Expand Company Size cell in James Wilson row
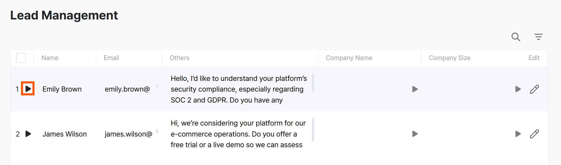The image size is (561, 165). (518, 134)
